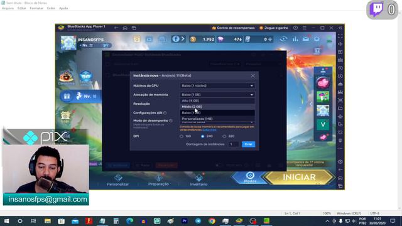Open Windows notification center

[393, 221]
